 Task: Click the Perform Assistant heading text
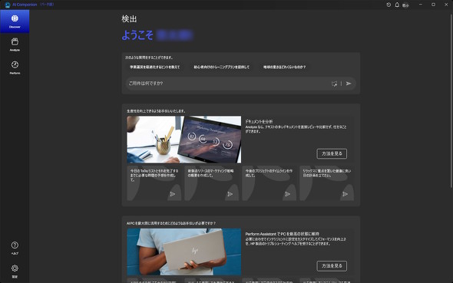coord(283,234)
